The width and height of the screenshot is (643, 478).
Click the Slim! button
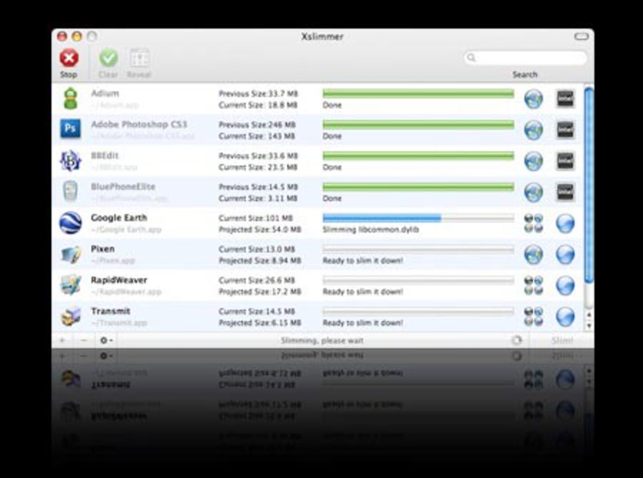(x=562, y=341)
